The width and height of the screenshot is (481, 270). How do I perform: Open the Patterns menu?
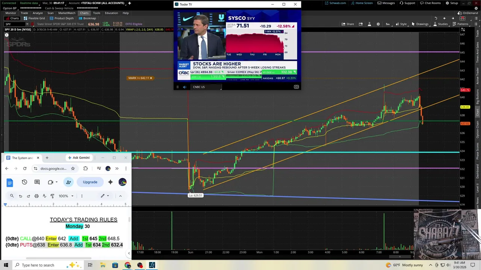point(460,24)
